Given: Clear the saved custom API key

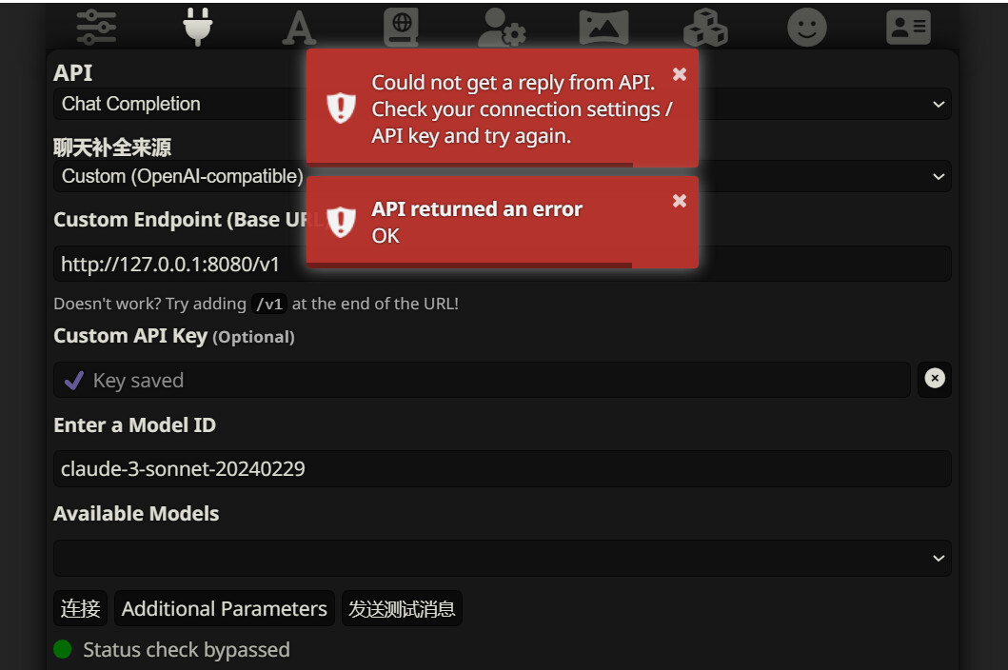Looking at the screenshot, I should 935,379.
